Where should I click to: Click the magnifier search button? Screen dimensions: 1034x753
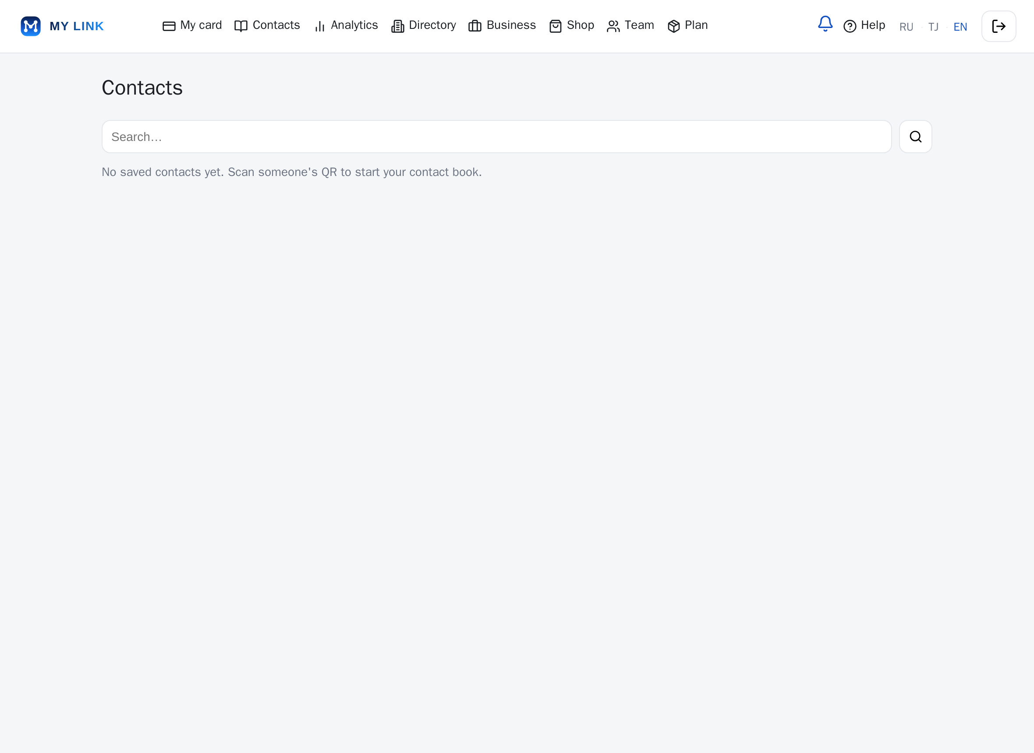[x=915, y=137]
